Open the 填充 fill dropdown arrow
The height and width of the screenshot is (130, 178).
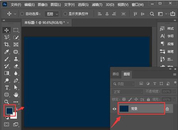(x=174, y=99)
